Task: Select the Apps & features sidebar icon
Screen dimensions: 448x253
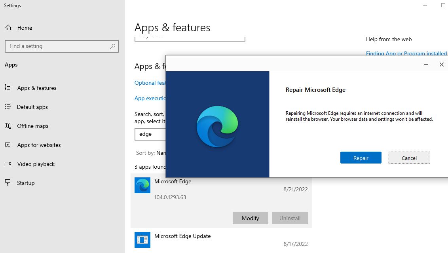Action: [x=8, y=88]
